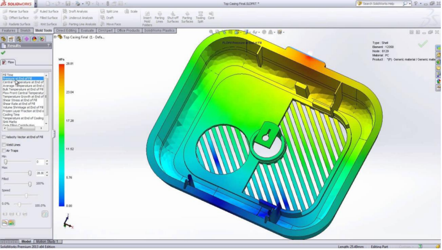The width and height of the screenshot is (442, 250).
Task: Open the DimXpertManager tab icon
Action: point(27,39)
